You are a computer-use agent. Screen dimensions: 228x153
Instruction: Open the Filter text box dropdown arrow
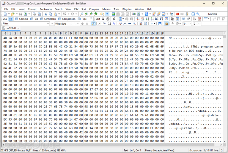[x=48, y=24]
